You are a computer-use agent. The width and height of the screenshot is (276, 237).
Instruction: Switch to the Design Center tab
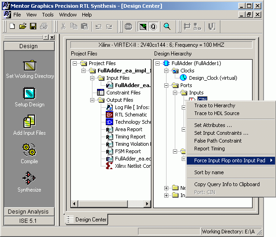(x=86, y=220)
